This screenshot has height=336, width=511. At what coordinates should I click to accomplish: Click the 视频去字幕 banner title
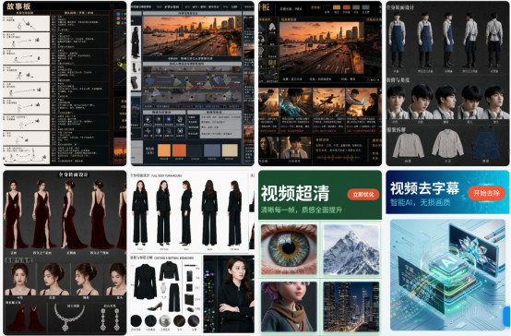424,188
